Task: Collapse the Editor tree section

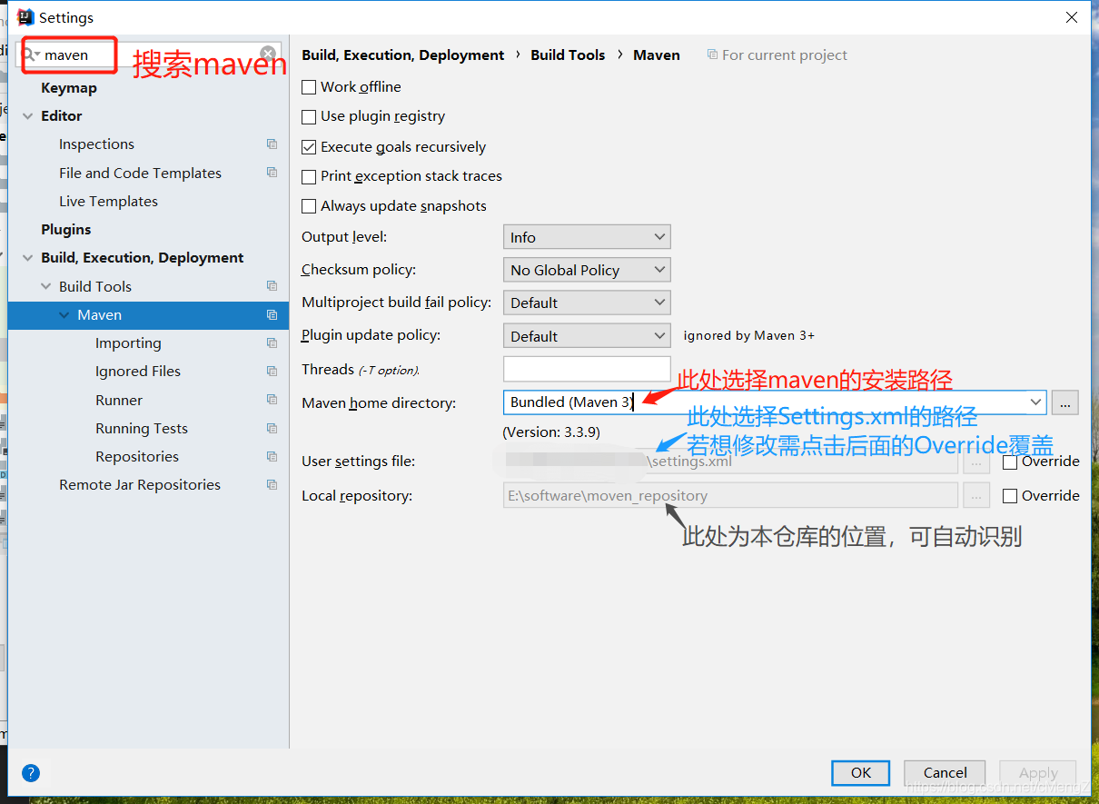Action: click(27, 116)
